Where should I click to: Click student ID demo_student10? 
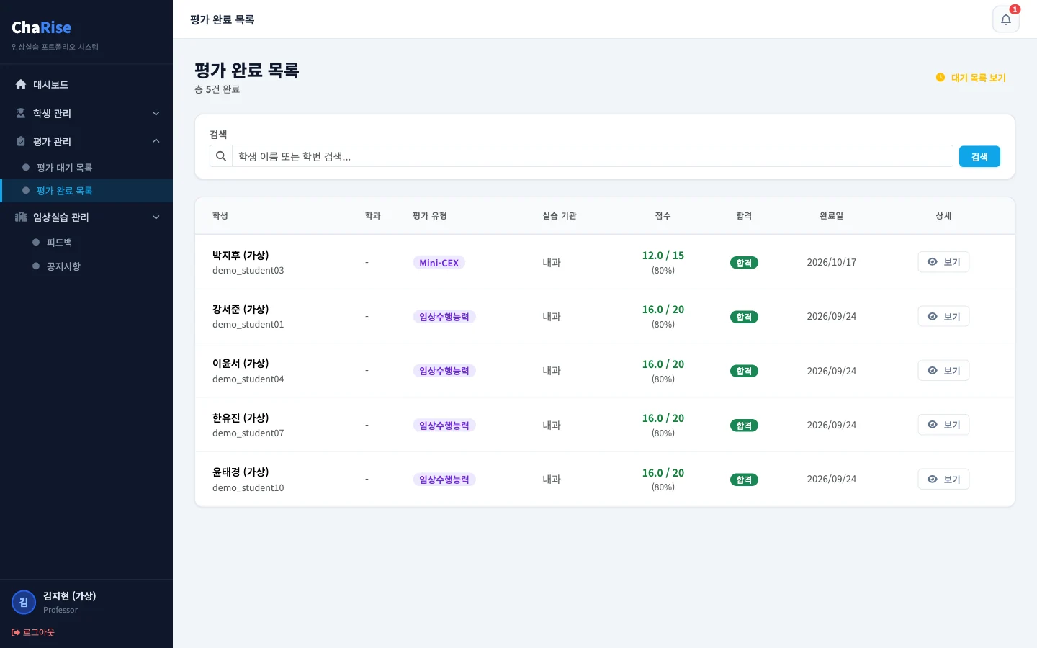(x=248, y=488)
